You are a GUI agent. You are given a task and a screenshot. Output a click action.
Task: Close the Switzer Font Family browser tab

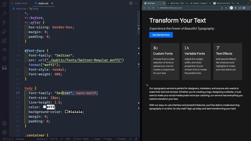[x=233, y=3]
